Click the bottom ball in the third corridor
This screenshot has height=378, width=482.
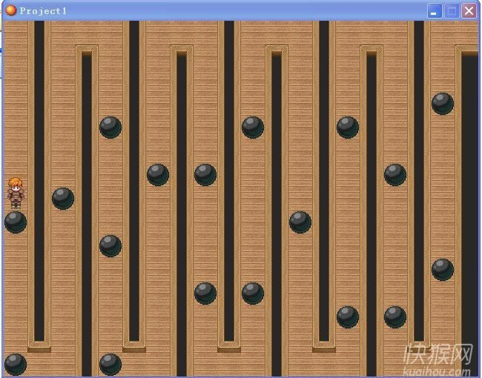coord(110,364)
